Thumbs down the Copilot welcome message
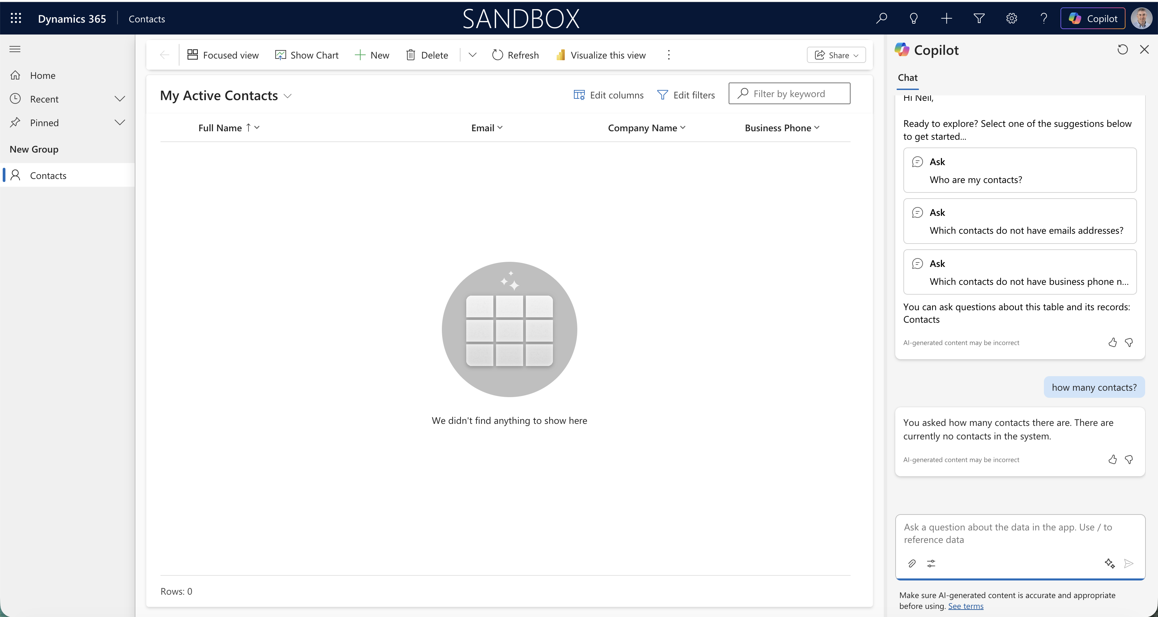The height and width of the screenshot is (617, 1158). click(x=1129, y=343)
